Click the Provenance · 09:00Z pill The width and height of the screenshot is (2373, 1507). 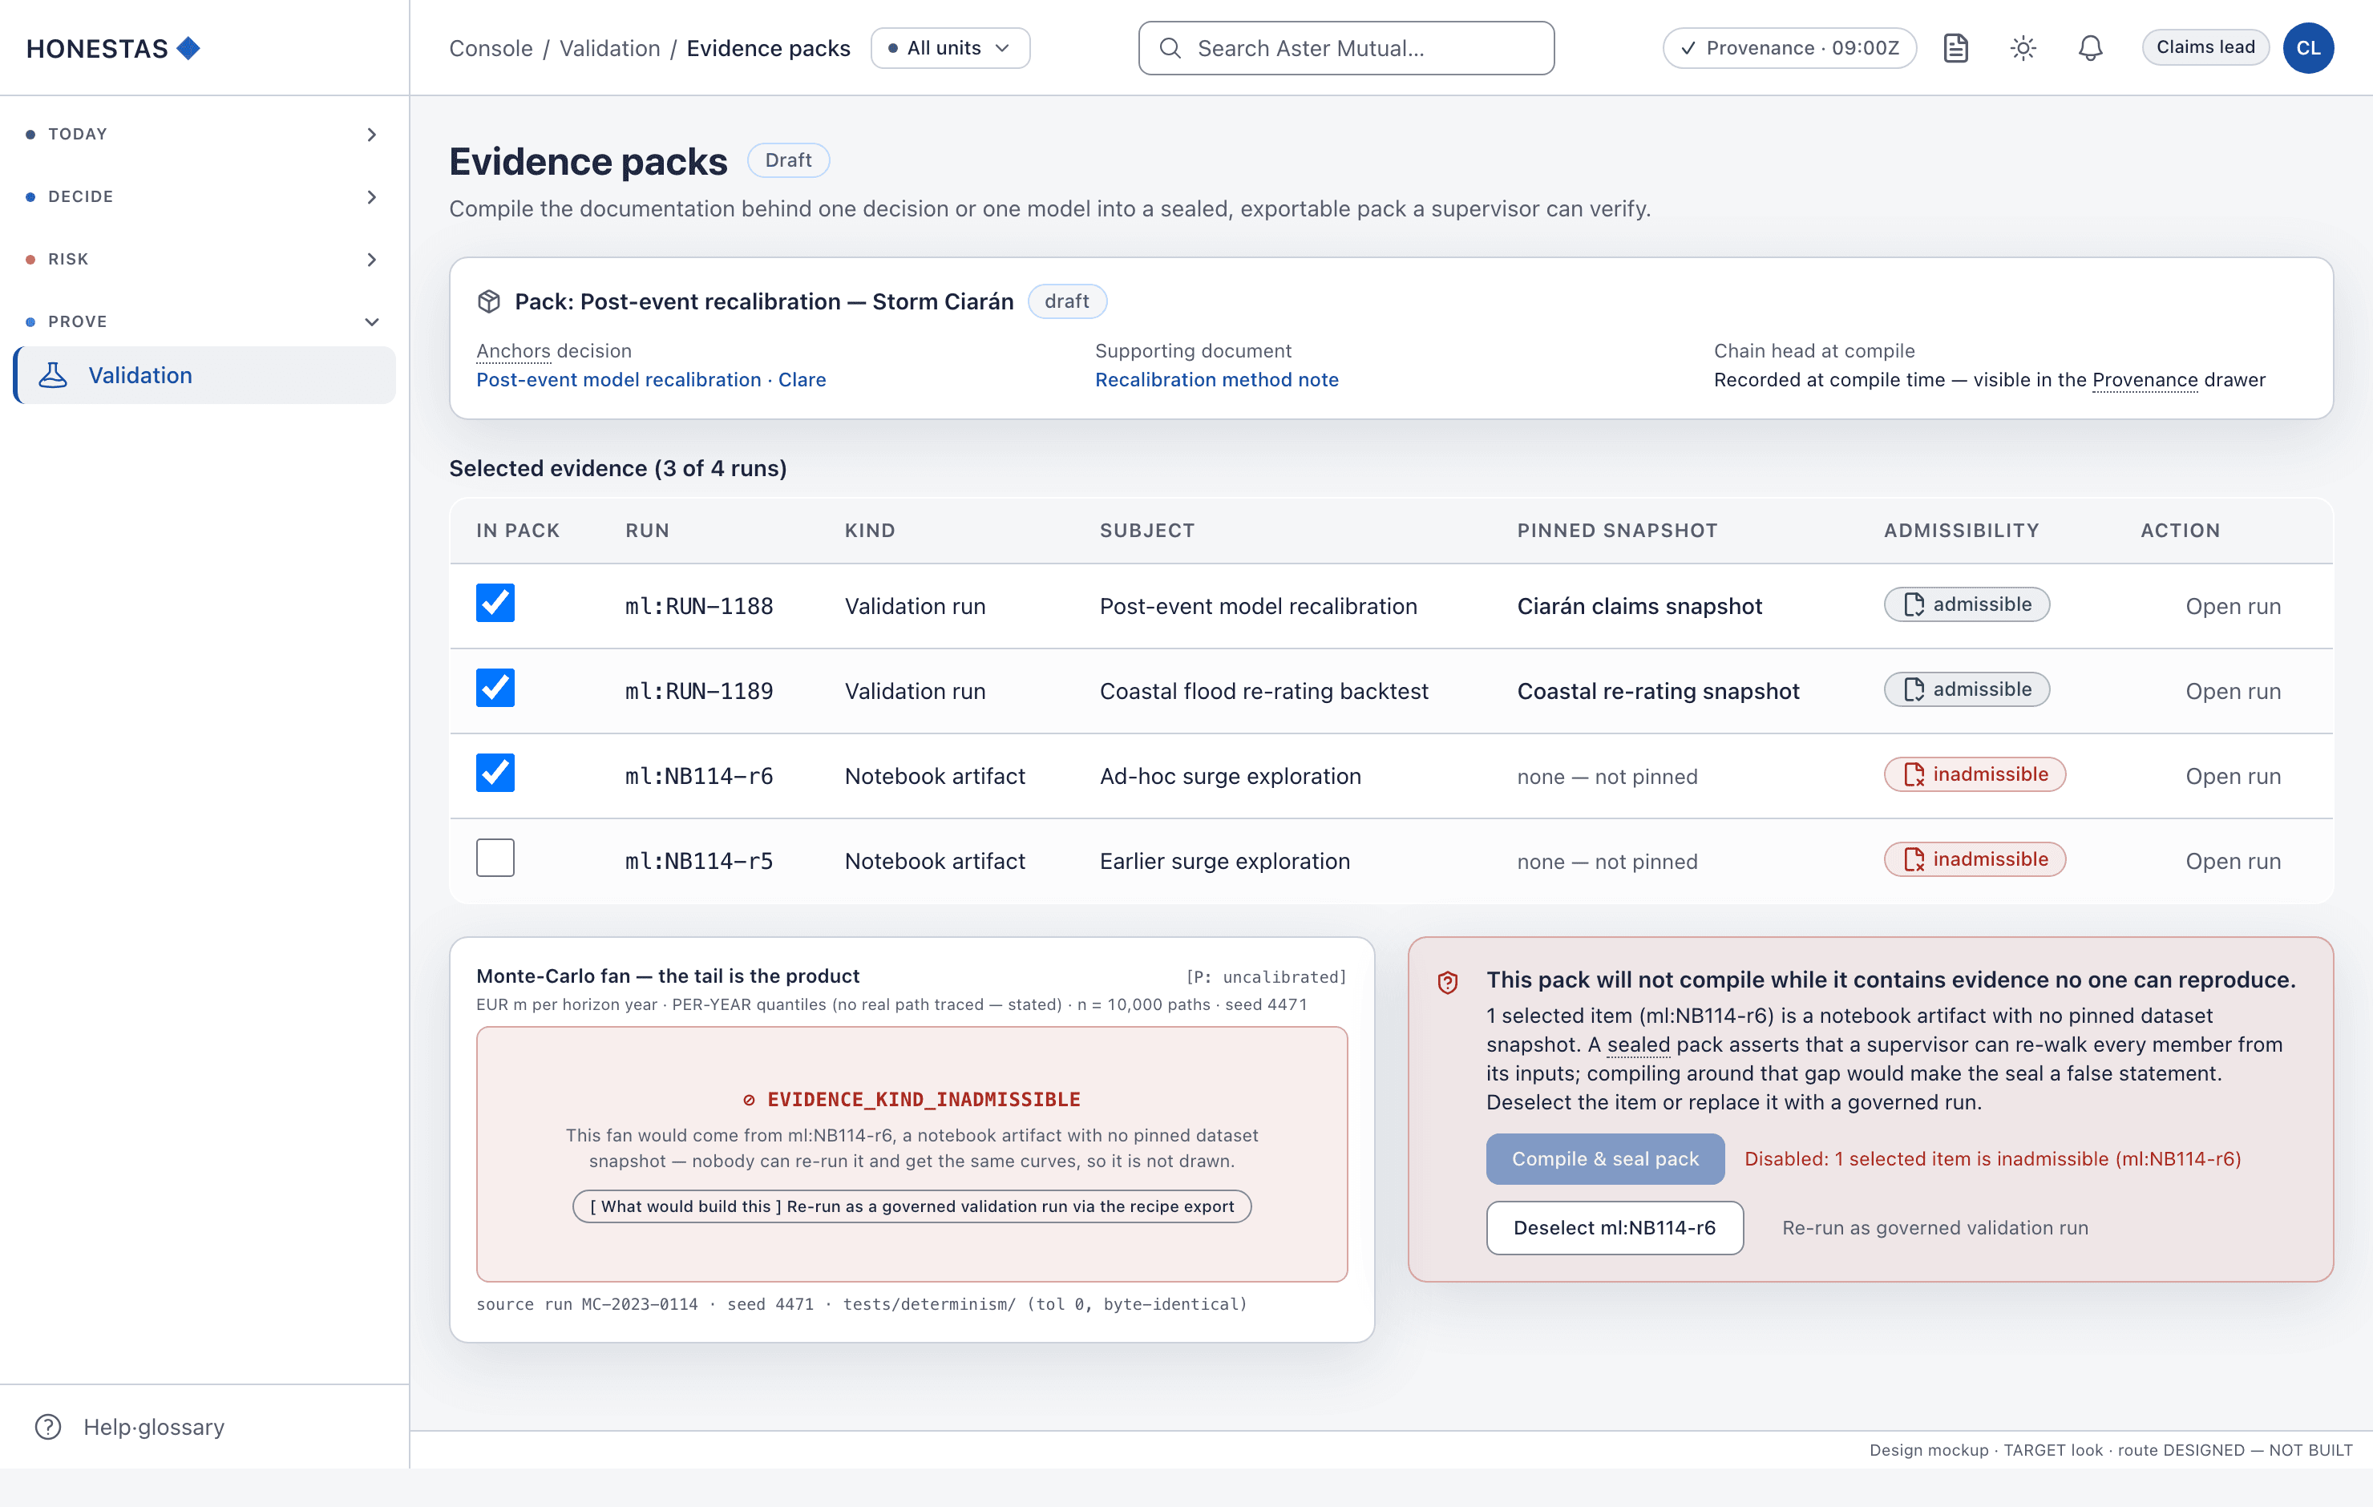pos(1789,48)
